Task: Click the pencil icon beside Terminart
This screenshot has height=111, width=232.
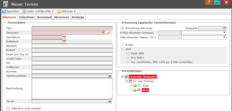Action: tap(109, 32)
